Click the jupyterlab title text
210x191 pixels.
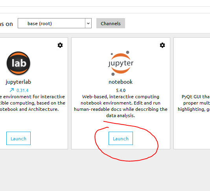point(18,82)
